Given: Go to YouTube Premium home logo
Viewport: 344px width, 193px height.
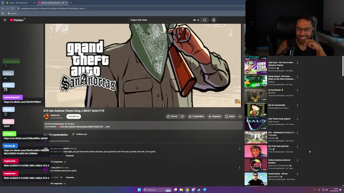Looking at the screenshot, I should pyautogui.click(x=17, y=20).
